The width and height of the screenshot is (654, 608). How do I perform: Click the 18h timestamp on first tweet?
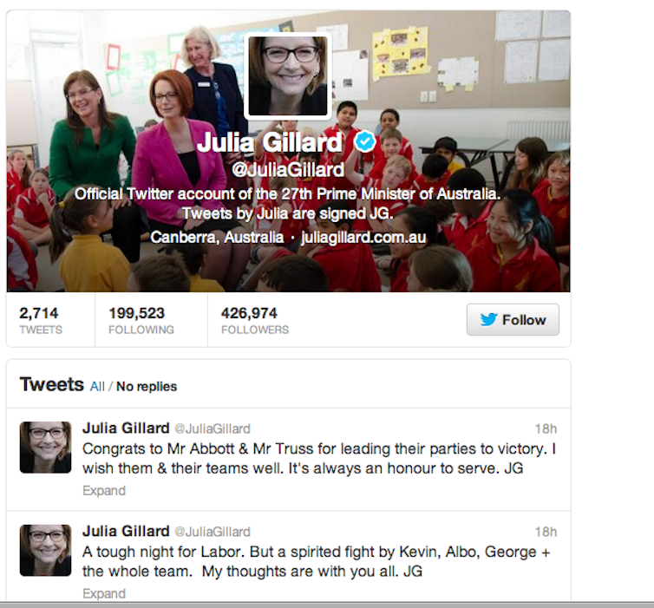[x=546, y=428]
